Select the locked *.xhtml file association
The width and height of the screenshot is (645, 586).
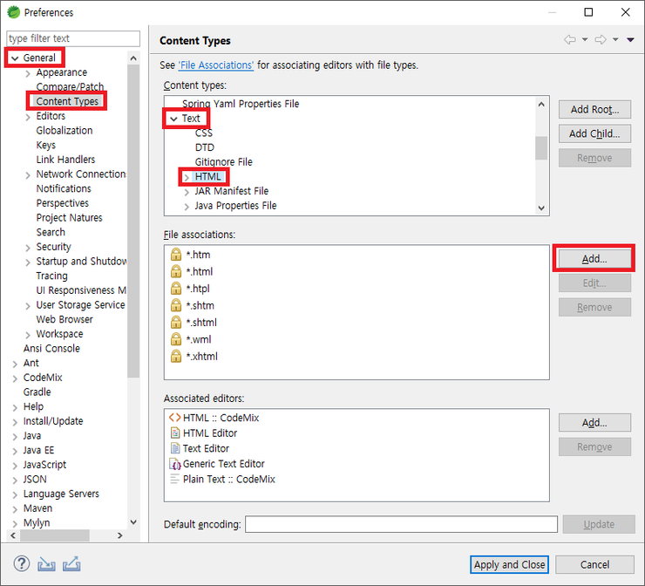point(201,357)
